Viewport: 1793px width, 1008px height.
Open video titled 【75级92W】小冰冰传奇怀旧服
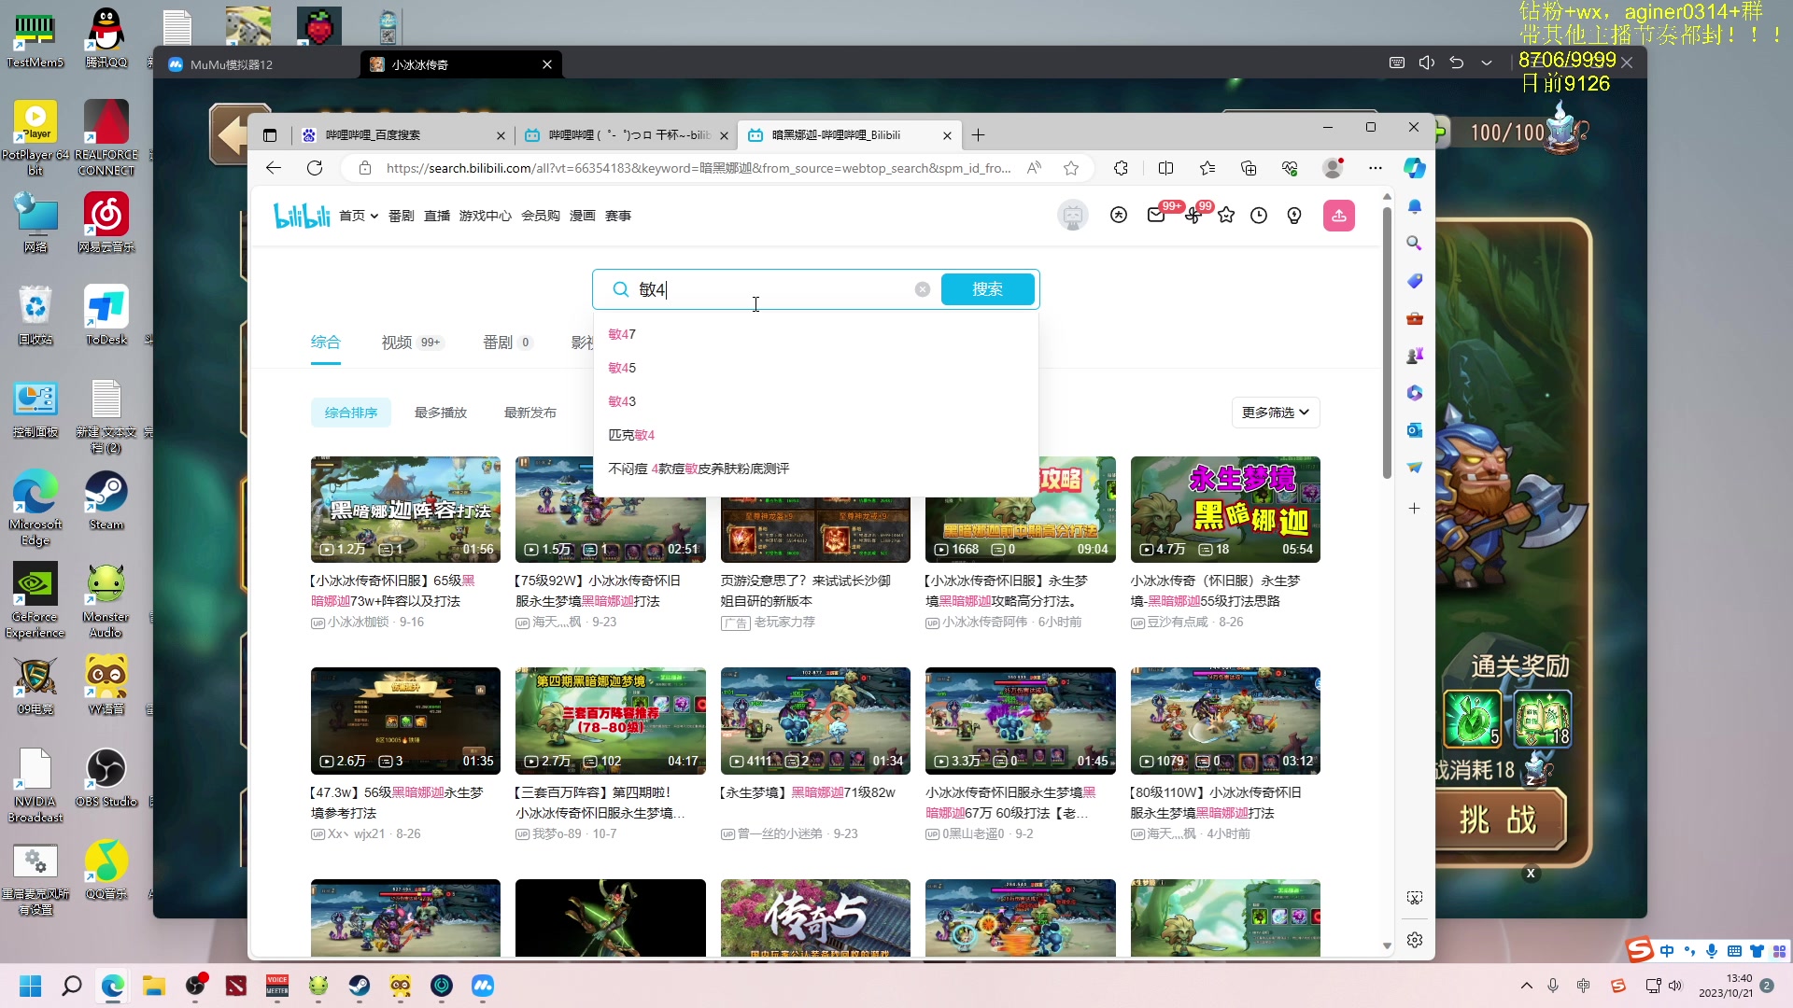click(599, 591)
